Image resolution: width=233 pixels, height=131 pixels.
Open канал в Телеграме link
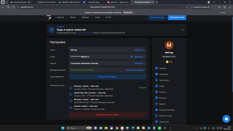tap(84, 33)
